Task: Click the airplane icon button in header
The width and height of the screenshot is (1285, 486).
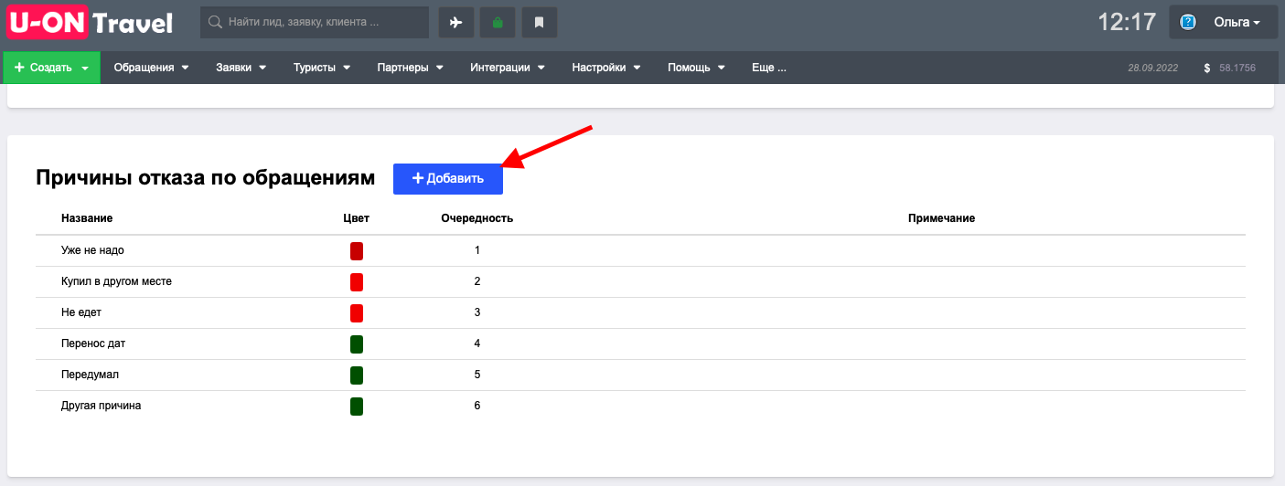Action: pos(456,23)
